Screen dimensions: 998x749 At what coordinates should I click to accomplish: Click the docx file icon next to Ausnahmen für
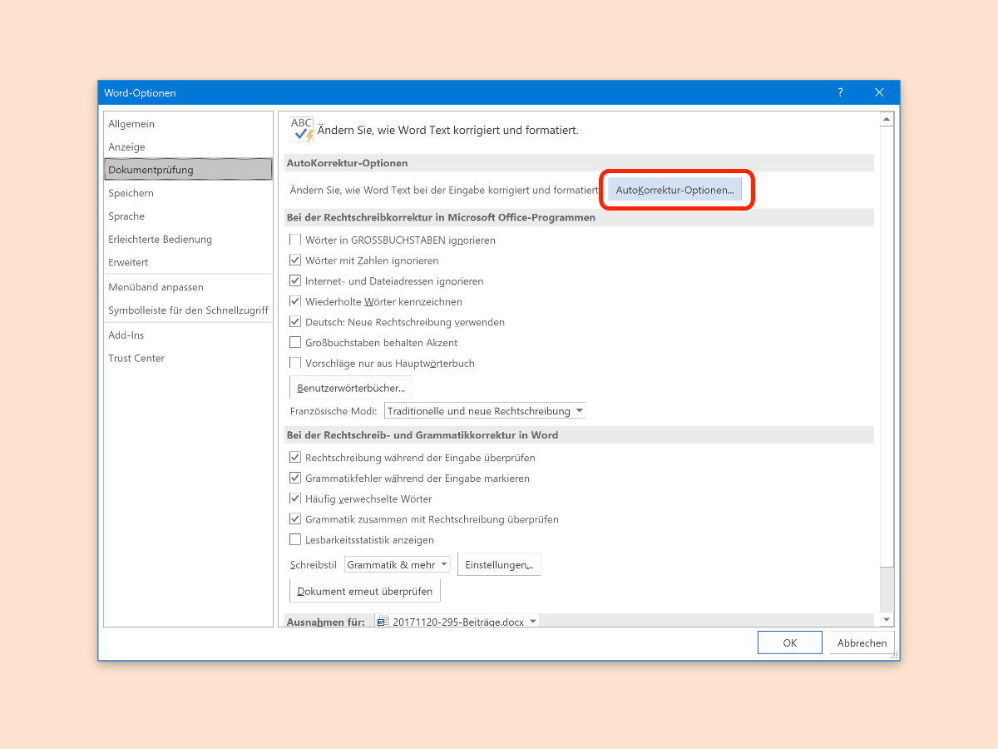383,622
